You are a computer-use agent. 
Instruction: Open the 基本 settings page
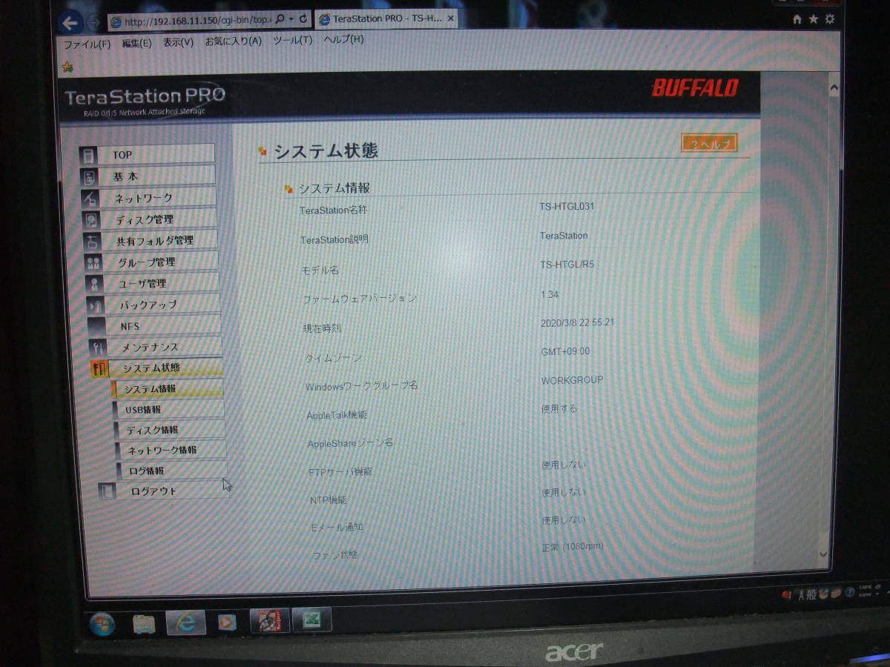157,176
